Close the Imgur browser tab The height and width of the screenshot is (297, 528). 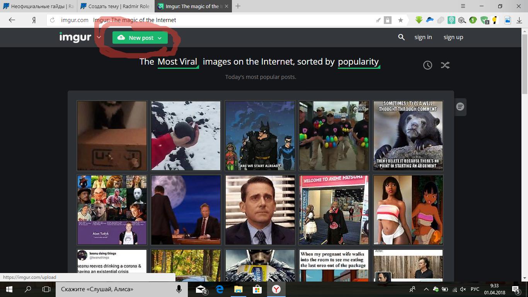226,6
